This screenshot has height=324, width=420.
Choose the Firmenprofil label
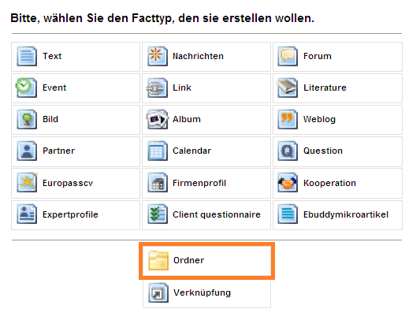pyautogui.click(x=199, y=183)
